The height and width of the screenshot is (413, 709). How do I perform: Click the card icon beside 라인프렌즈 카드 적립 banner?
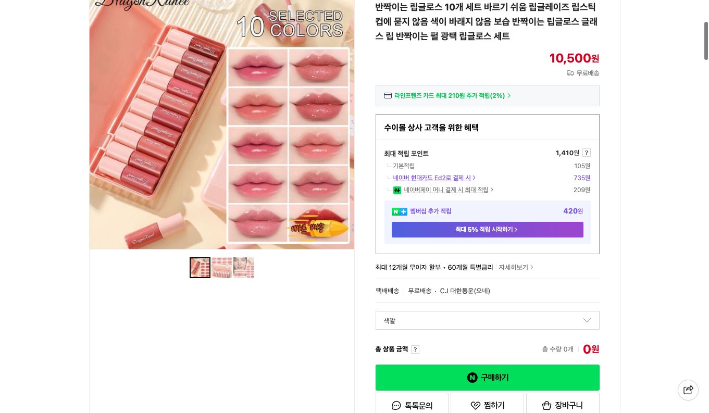coord(388,95)
